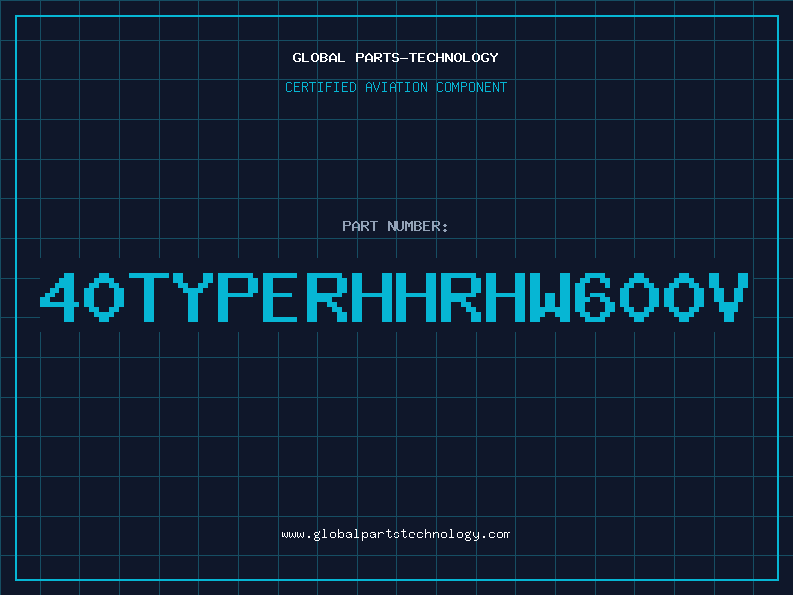793x595 pixels.
Task: Select the word AVIATION in the subtitle
Action: (x=395, y=88)
